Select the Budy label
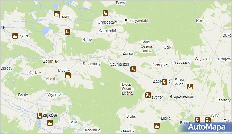 click(120, 3)
